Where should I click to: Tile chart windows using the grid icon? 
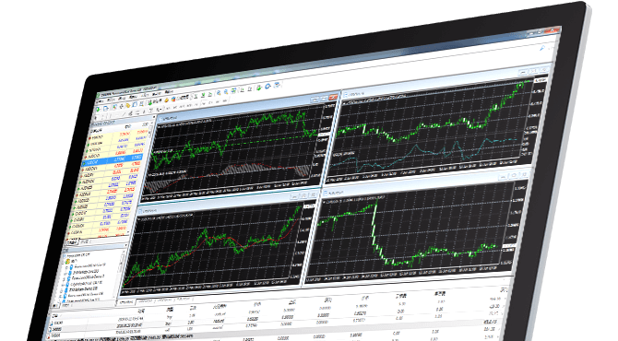233,90
